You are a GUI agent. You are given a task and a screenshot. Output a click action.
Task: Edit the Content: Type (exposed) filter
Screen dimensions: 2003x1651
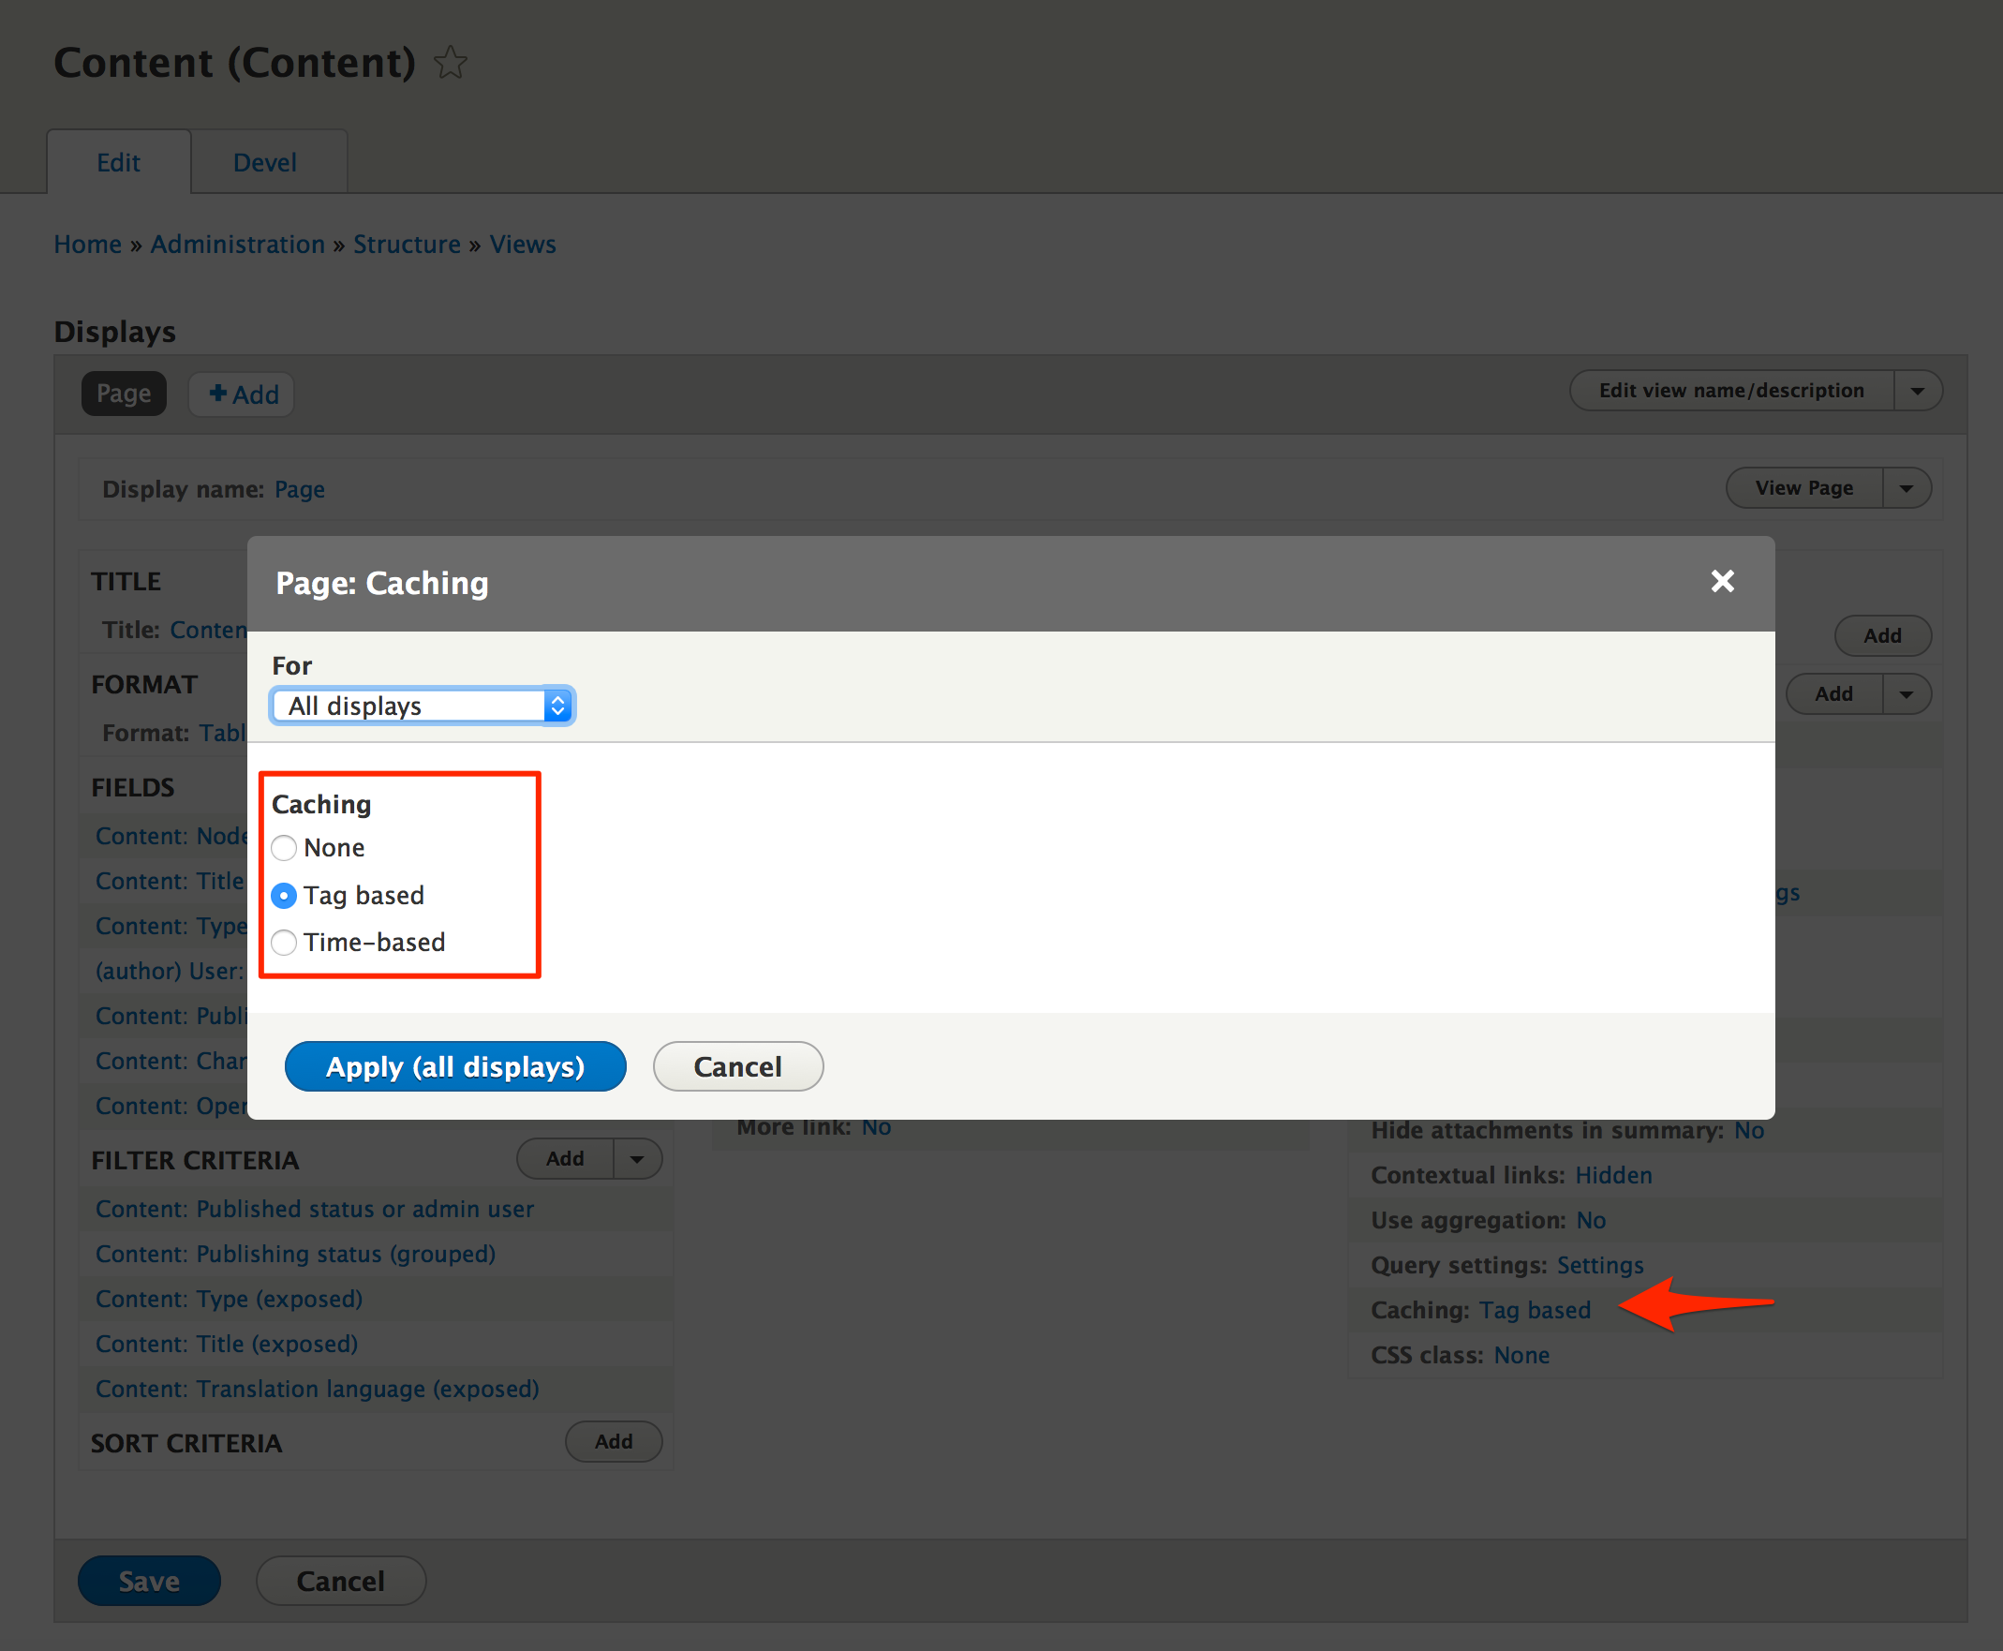tap(229, 1298)
